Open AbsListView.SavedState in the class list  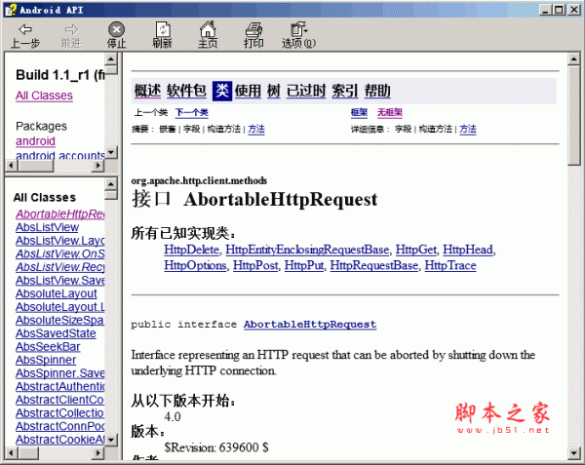60,281
